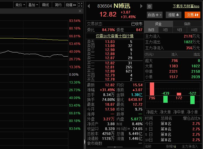Click the 总值 value 5.449亿

pyautogui.click(x=136, y=134)
